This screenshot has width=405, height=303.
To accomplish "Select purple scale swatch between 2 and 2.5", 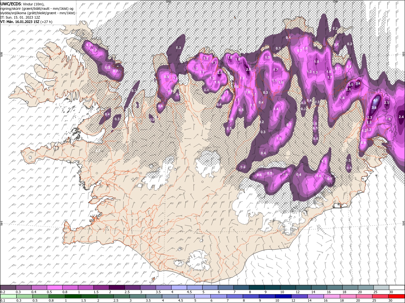I will (x=117, y=288).
